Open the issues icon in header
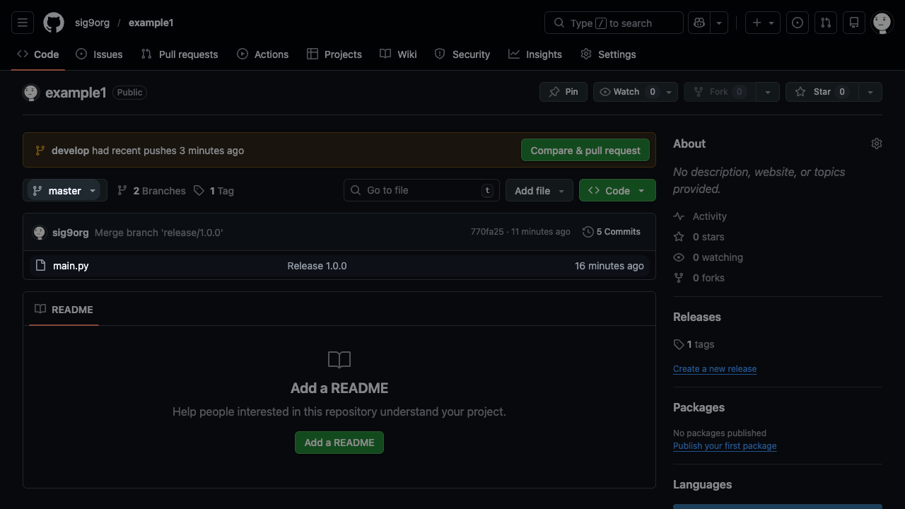905x509 pixels. 798,23
